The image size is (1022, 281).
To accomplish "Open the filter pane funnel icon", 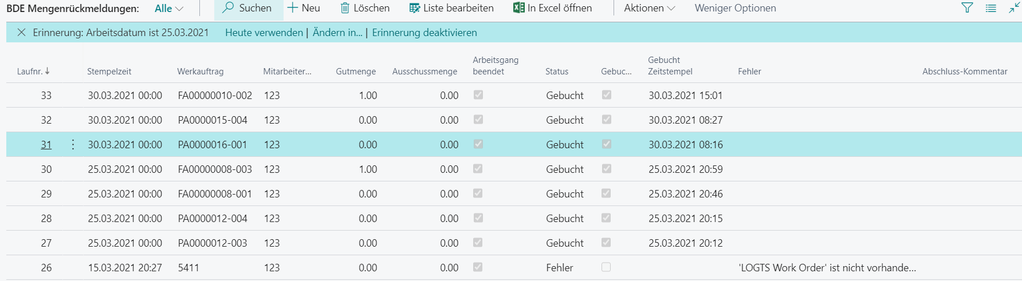I will click(x=967, y=8).
